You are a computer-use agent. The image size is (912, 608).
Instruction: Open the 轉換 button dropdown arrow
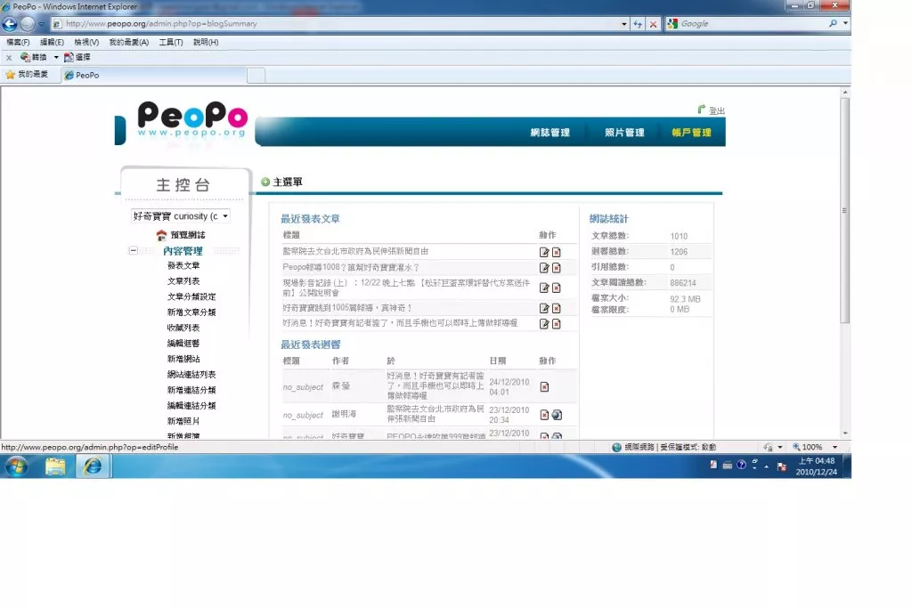click(x=56, y=57)
